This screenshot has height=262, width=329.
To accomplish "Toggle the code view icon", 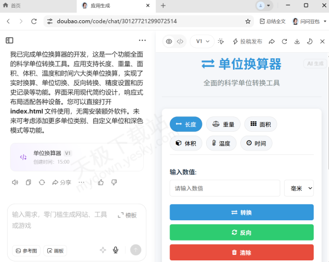I will (x=180, y=41).
